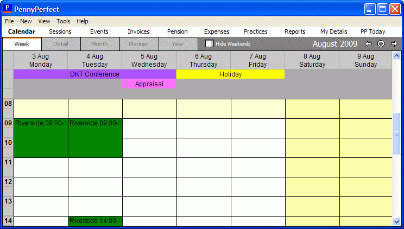Open the View menu

click(x=44, y=21)
